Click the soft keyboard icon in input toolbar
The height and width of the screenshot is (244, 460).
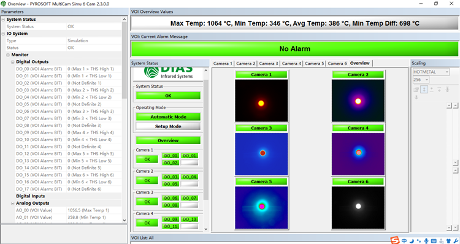[x=434, y=241]
